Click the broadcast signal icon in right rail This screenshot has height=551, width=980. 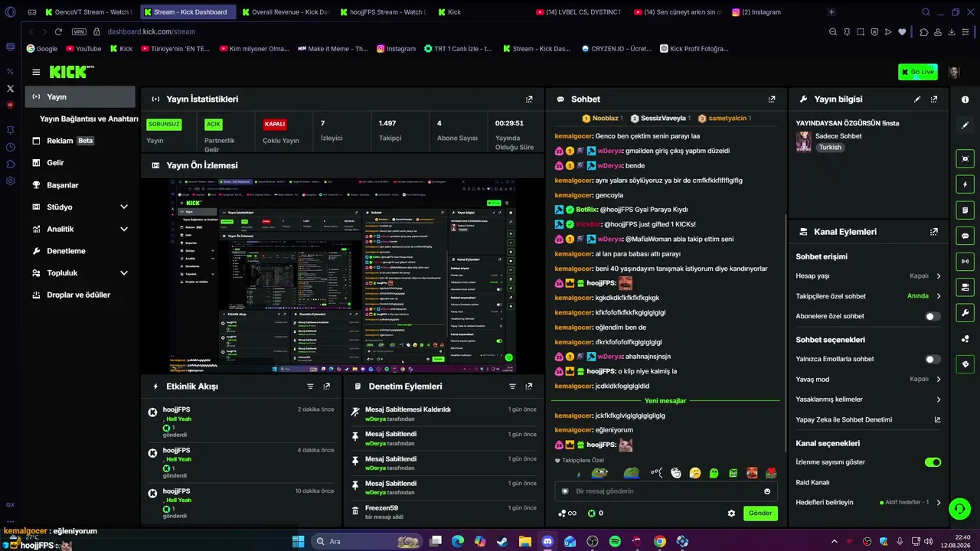965,262
